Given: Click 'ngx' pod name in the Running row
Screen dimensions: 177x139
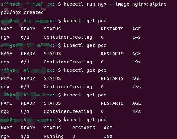Looking at the screenshot, I should click(5, 137).
